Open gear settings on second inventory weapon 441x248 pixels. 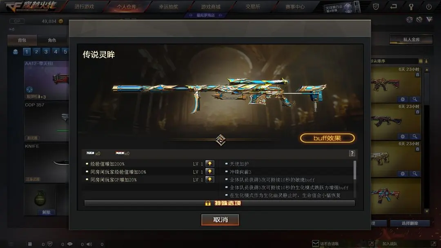click(x=403, y=136)
